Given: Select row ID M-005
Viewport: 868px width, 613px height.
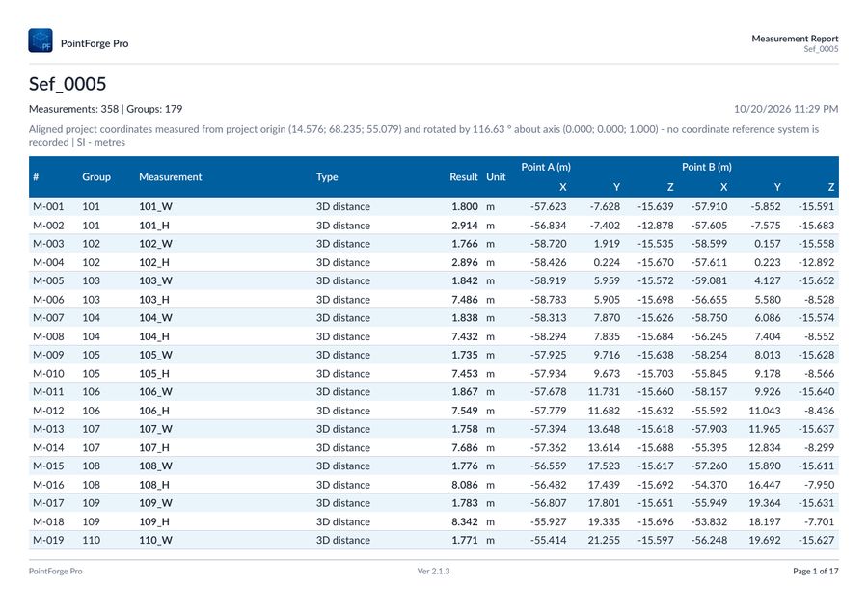Looking at the screenshot, I should (48, 281).
